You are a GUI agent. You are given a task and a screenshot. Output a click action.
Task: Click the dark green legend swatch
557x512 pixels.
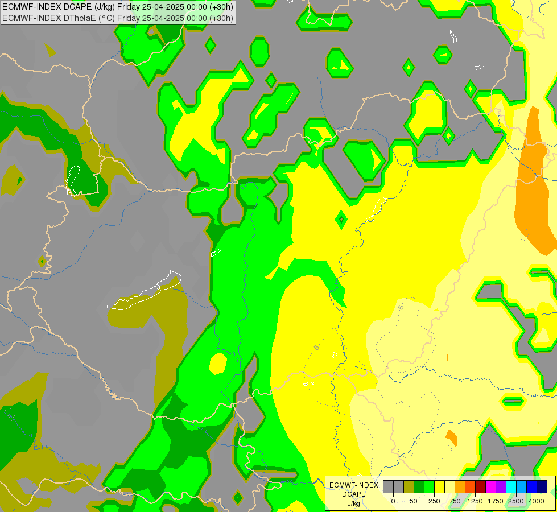coord(419,486)
